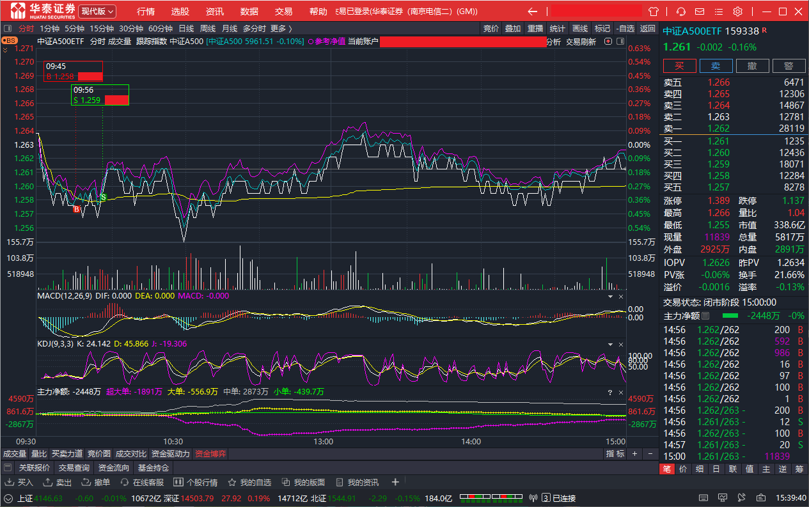Image resolution: width=809 pixels, height=507 pixels.
Task: Toggle the BS trade markers badge
Action: pos(10,40)
